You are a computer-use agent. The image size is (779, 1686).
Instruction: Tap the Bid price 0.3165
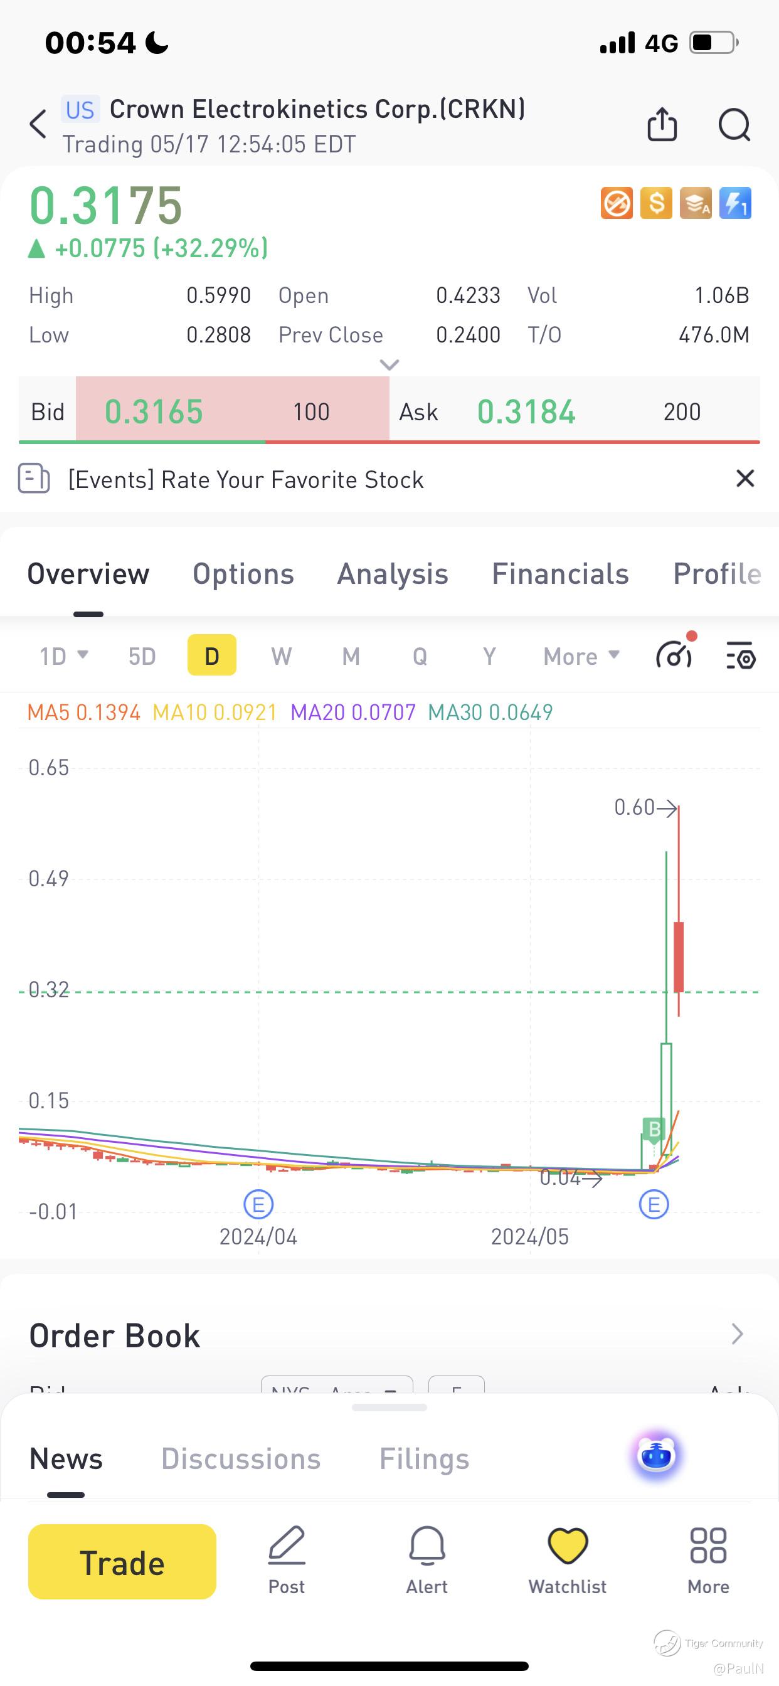154,411
